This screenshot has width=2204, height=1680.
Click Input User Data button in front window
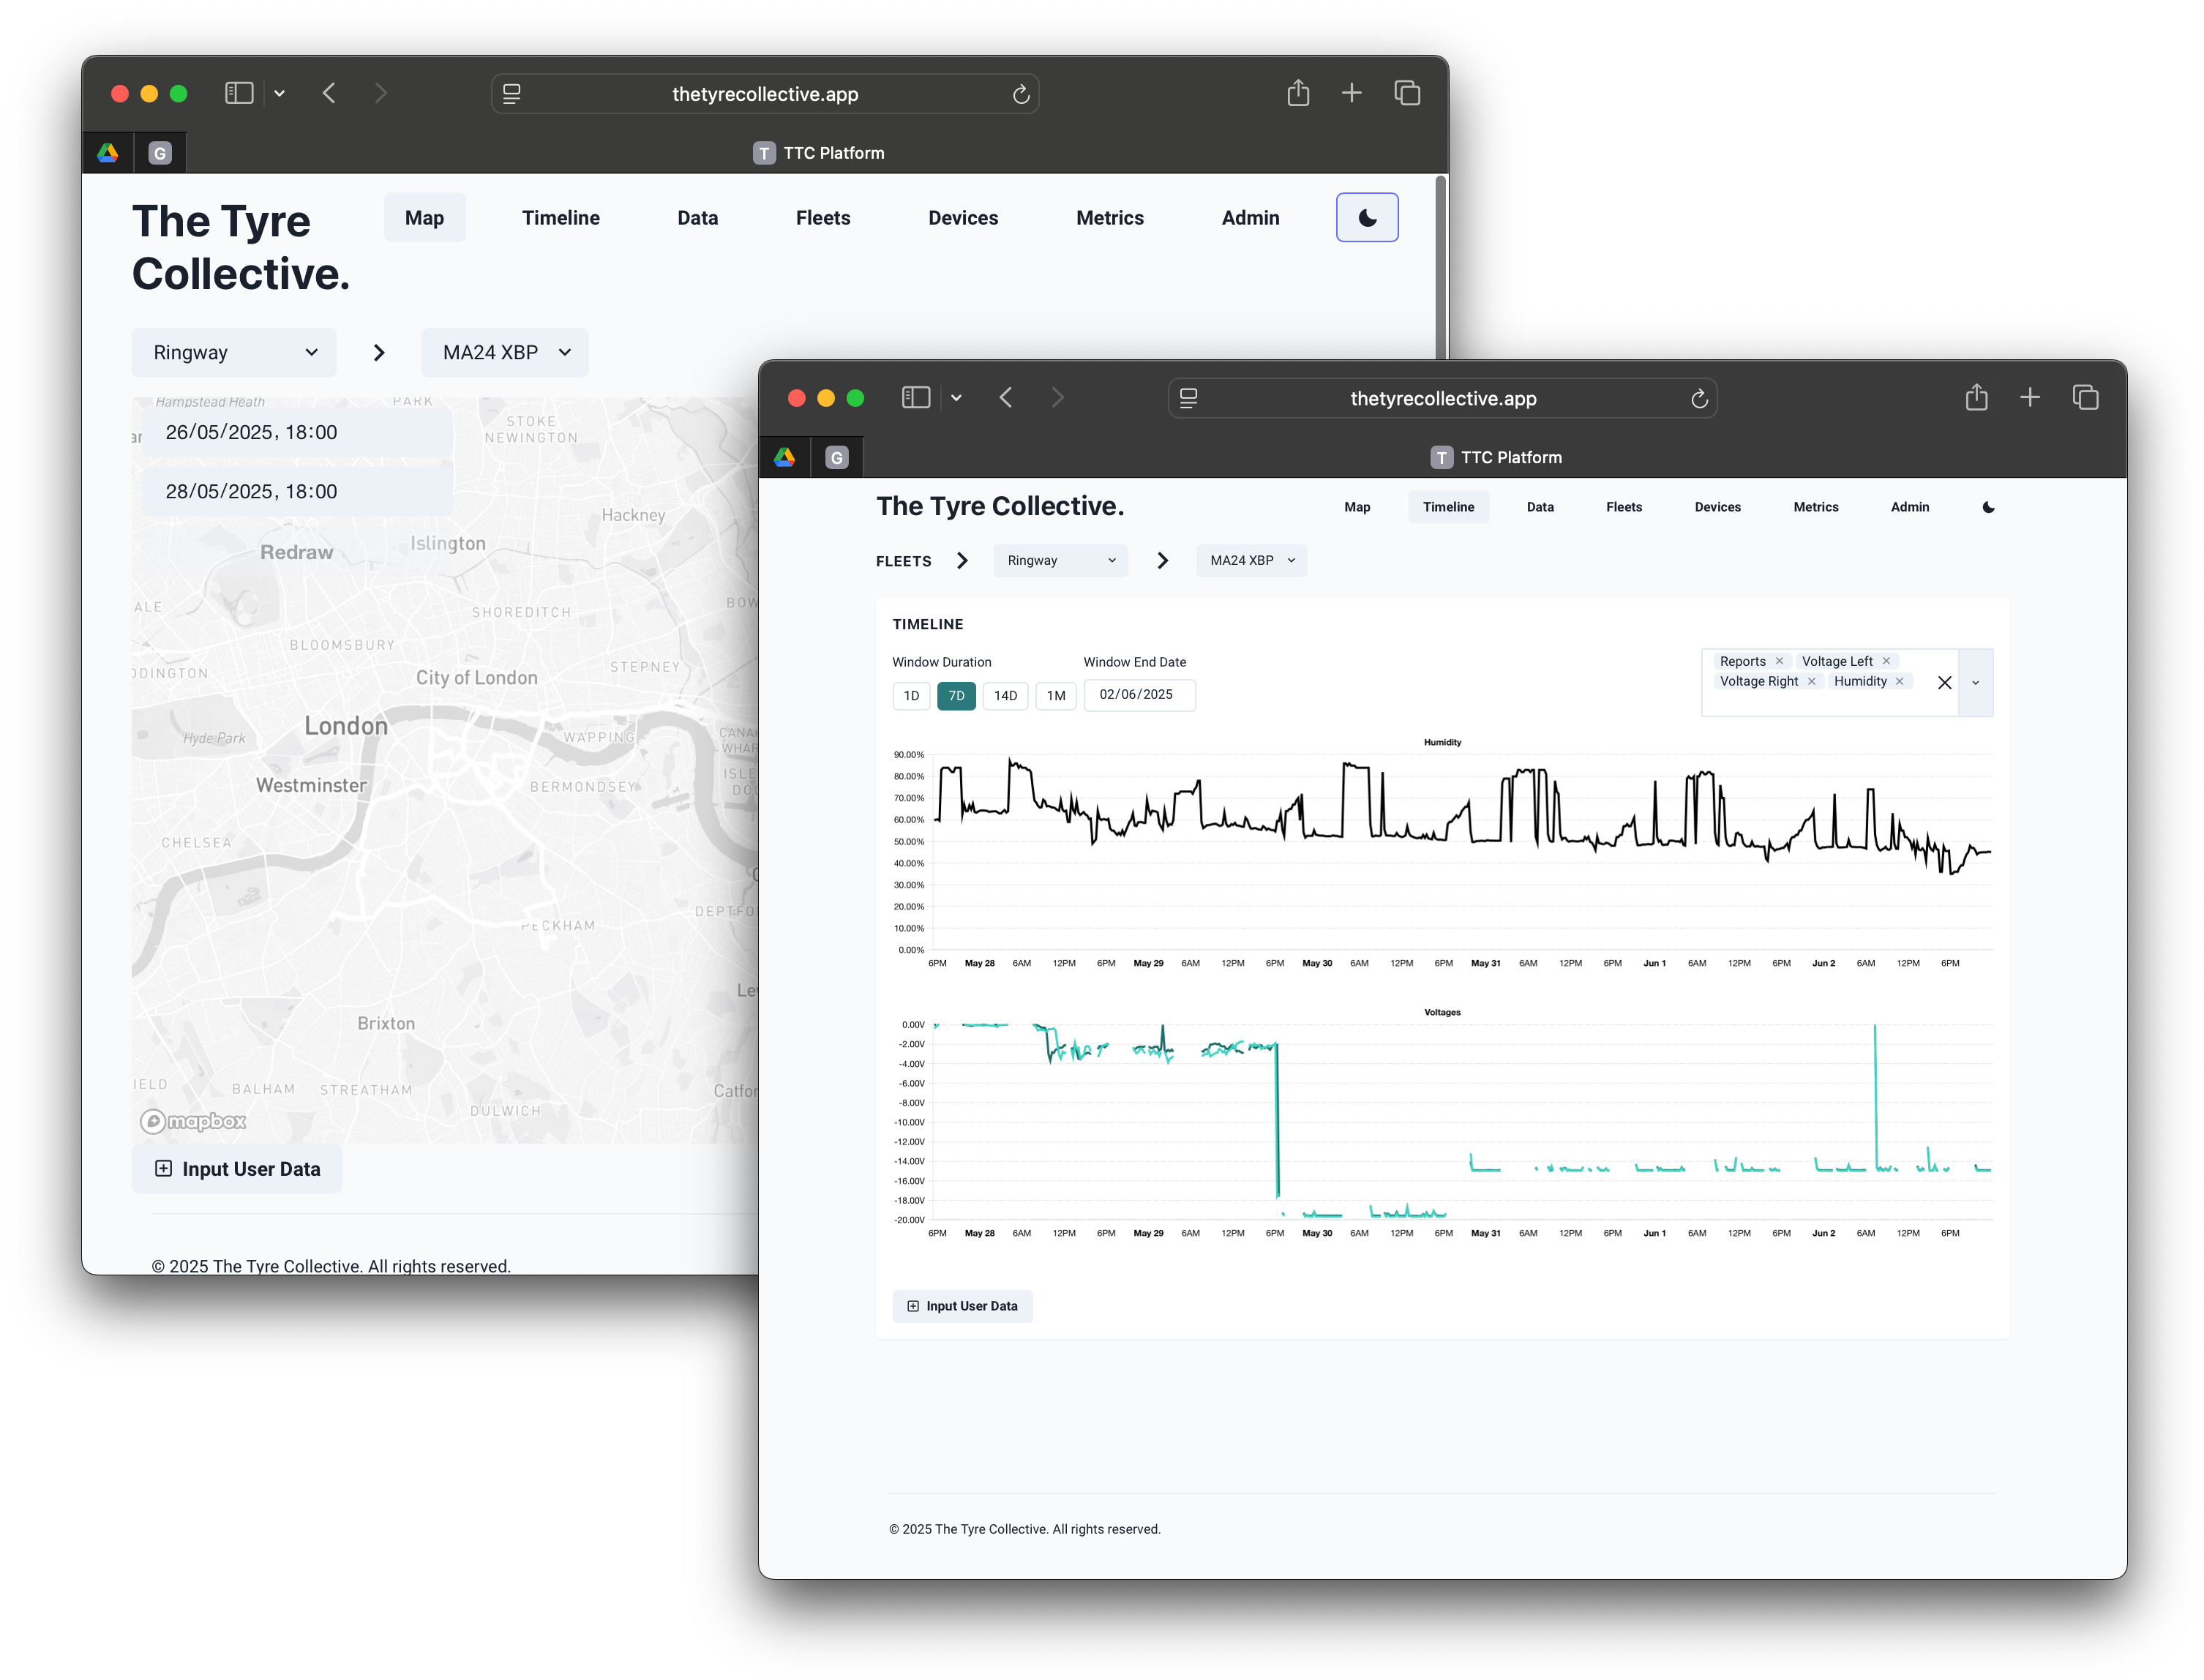click(962, 1306)
